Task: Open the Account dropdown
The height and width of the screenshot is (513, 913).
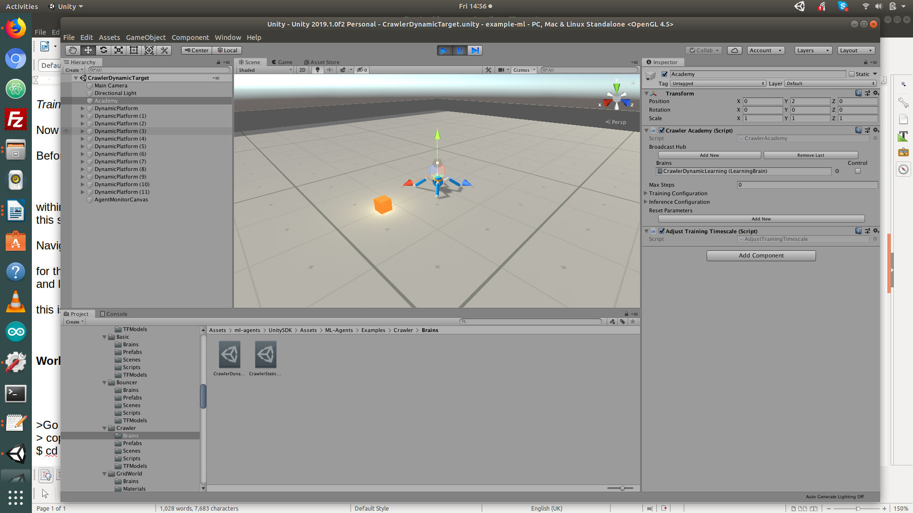Action: click(x=766, y=50)
